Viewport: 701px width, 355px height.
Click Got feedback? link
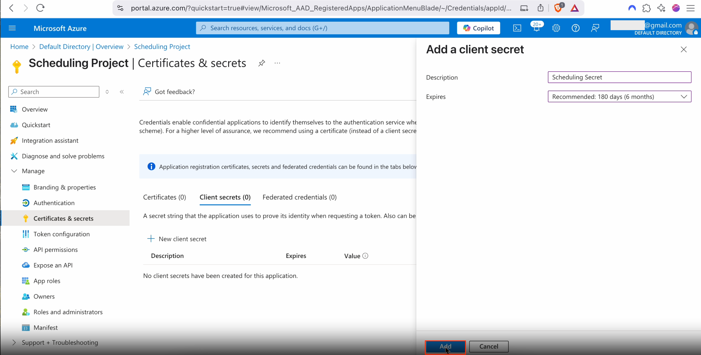coord(169,92)
